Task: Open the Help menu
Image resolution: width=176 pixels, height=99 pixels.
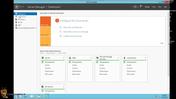Action: (x=165, y=7)
